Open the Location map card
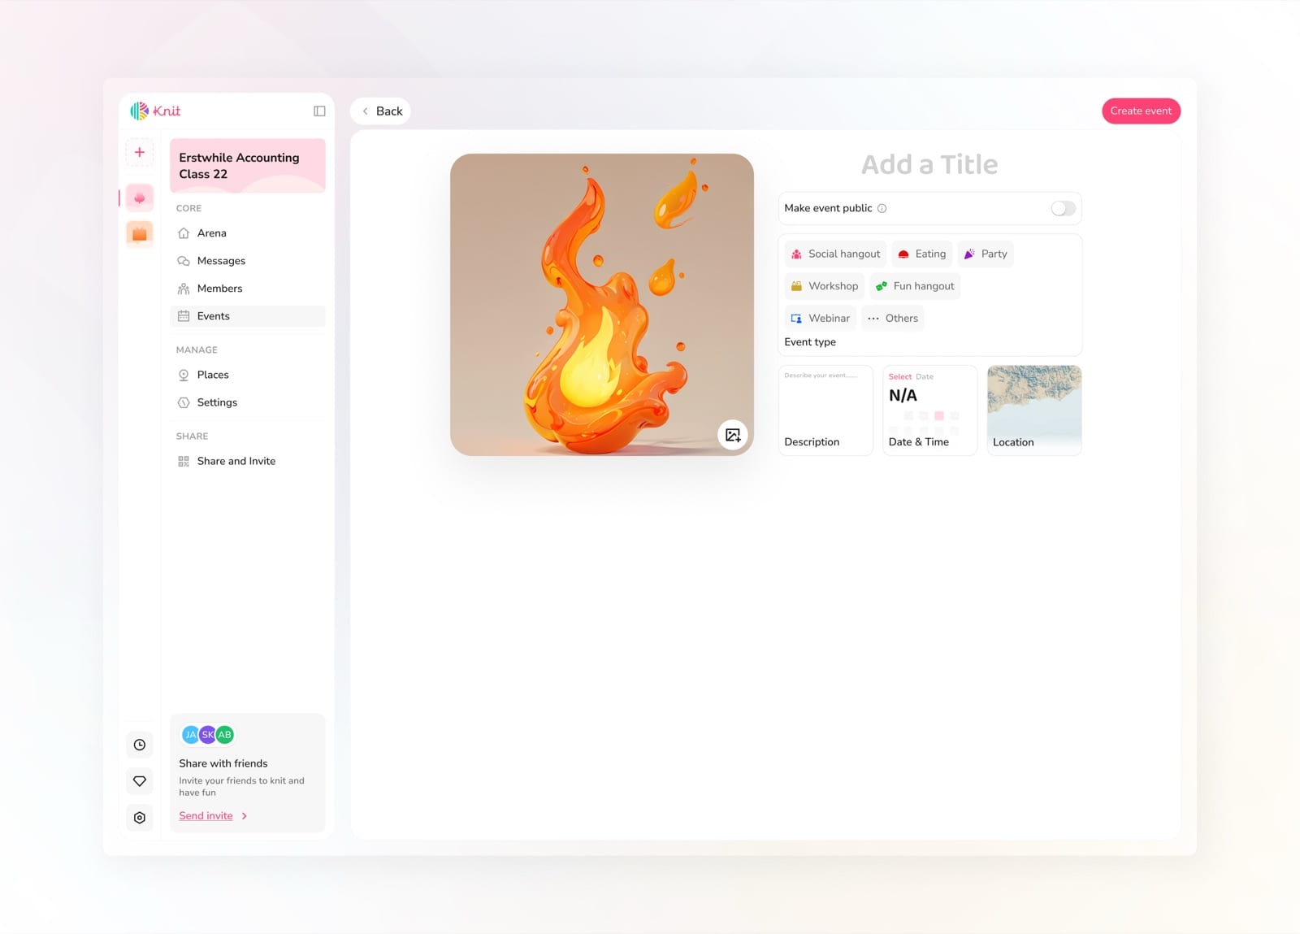This screenshot has width=1300, height=934. point(1034,411)
